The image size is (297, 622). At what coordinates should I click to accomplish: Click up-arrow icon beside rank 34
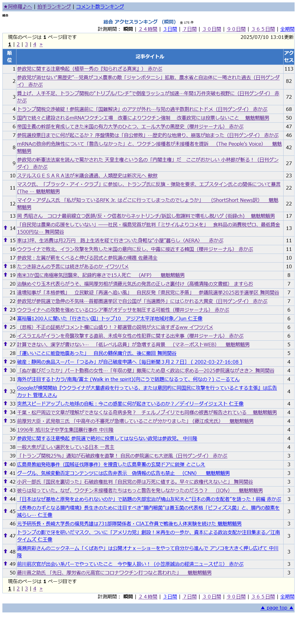coord(5,412)
